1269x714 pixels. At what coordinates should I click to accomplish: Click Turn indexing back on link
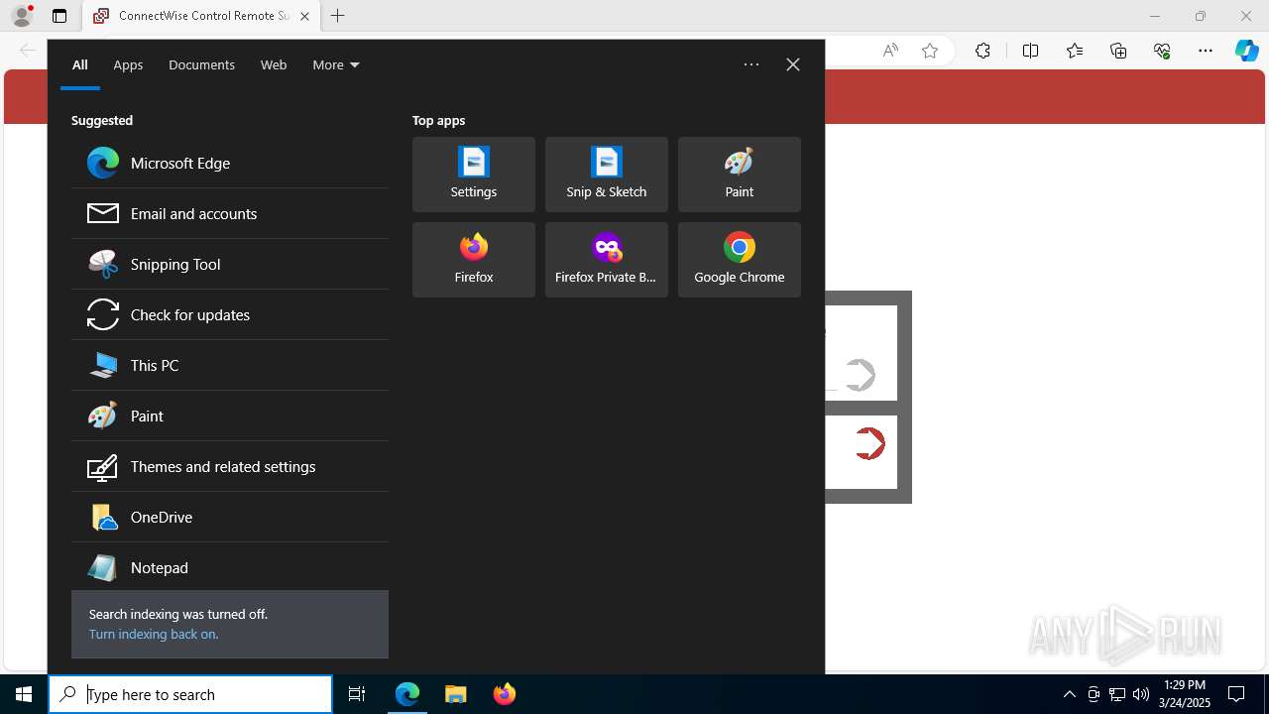click(154, 634)
